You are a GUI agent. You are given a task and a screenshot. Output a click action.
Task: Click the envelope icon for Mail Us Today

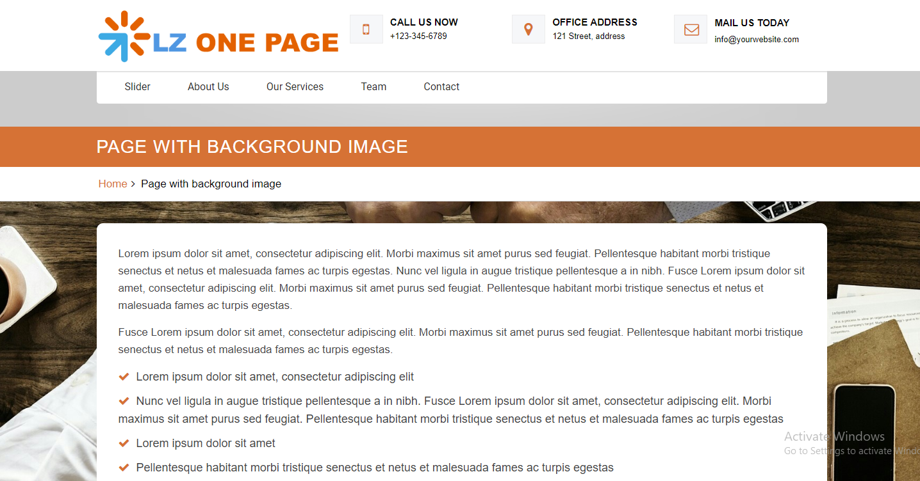(x=691, y=29)
